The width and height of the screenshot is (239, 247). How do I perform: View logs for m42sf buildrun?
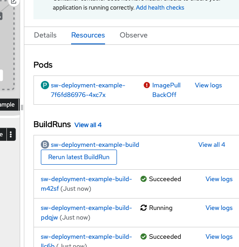pos(219,179)
